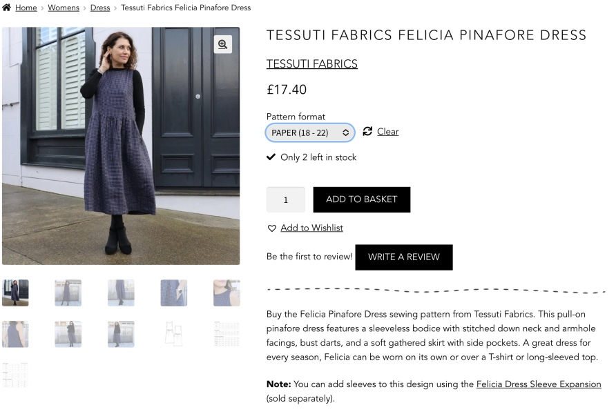Open the last size chart thumbnail in third row

(15, 375)
